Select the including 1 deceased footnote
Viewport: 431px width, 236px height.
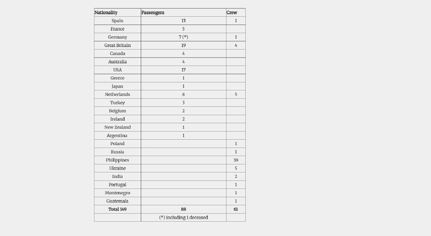point(184,218)
